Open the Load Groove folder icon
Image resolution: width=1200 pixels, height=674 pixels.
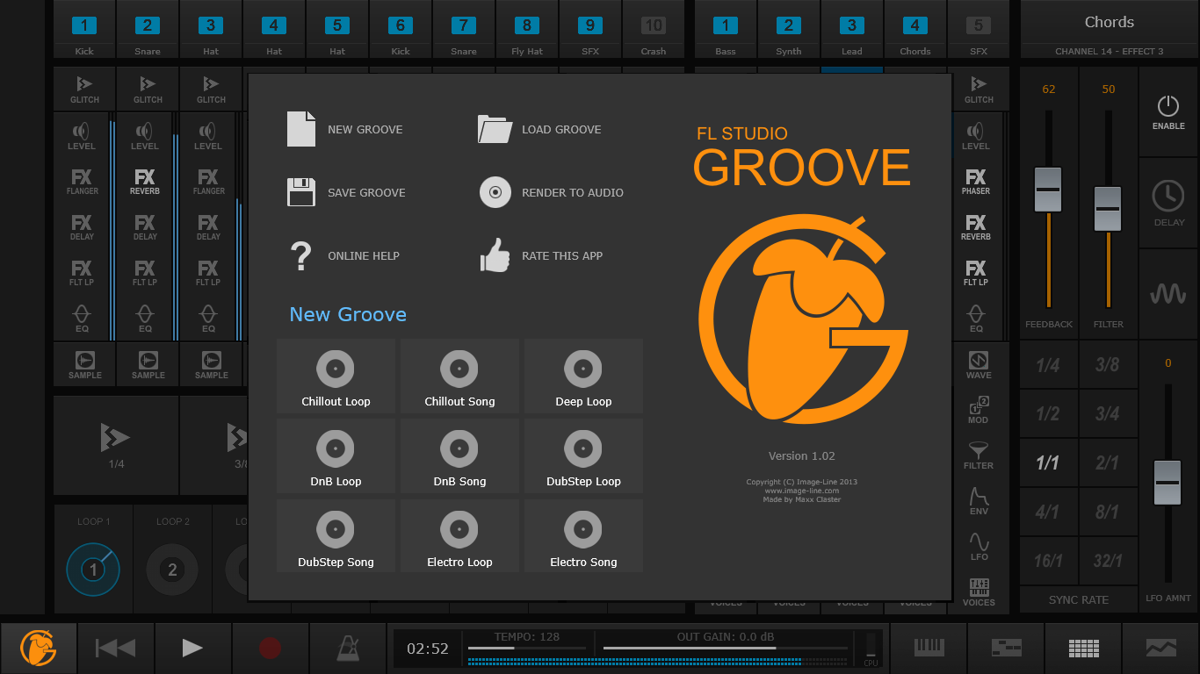click(495, 129)
